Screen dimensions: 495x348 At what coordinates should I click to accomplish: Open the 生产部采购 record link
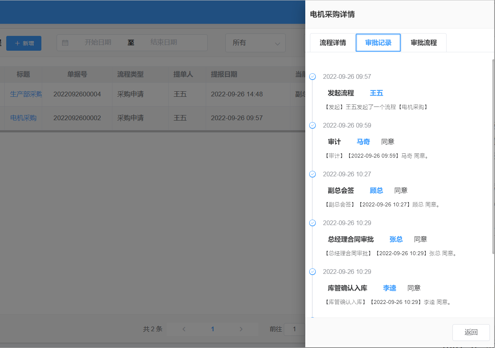(x=26, y=94)
